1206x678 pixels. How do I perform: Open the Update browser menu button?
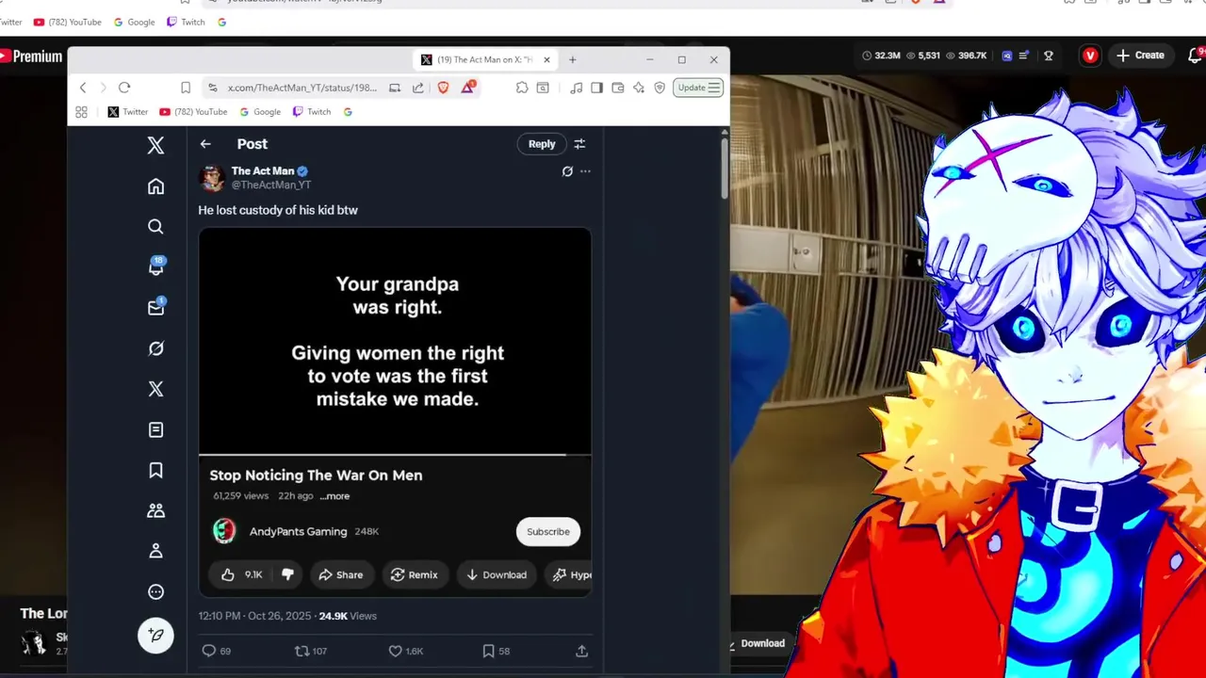pyautogui.click(x=698, y=88)
